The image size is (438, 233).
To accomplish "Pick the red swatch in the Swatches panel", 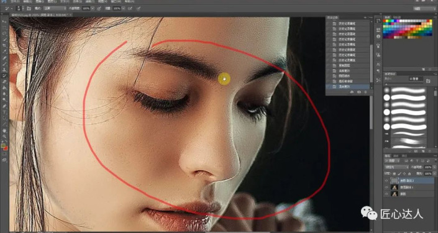I will [x=385, y=21].
